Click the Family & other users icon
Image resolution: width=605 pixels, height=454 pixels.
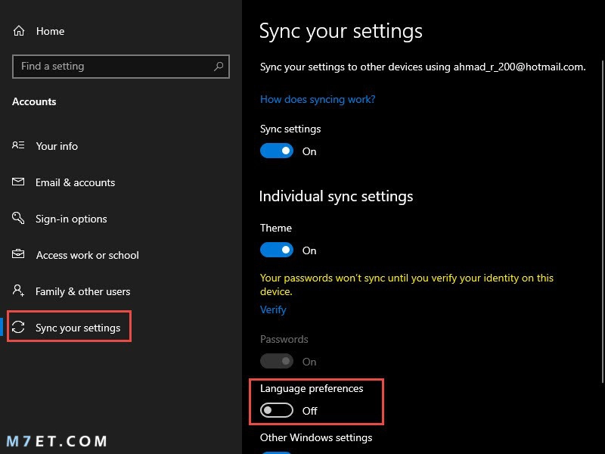(18, 291)
